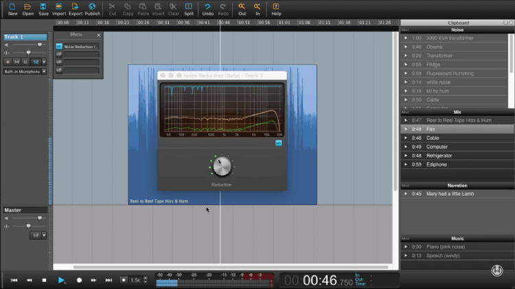Click the fast-forward transport button
Viewport: 515px width, 289px height.
point(93,280)
